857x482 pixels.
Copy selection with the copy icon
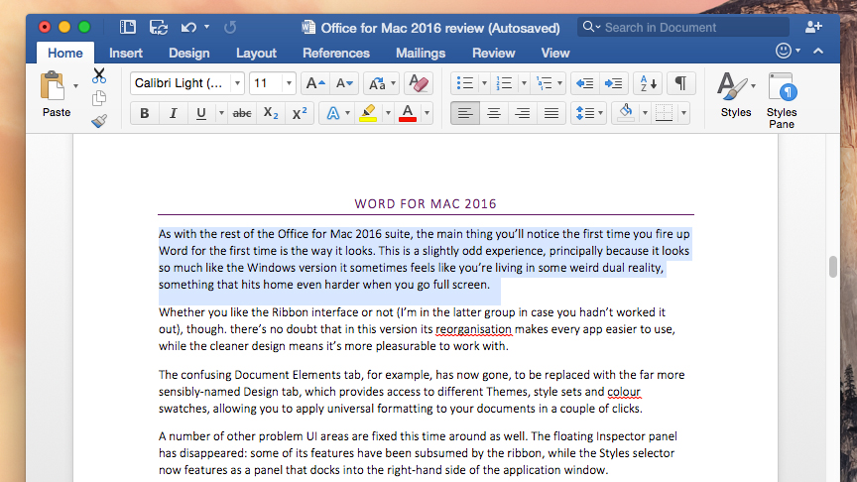click(99, 98)
